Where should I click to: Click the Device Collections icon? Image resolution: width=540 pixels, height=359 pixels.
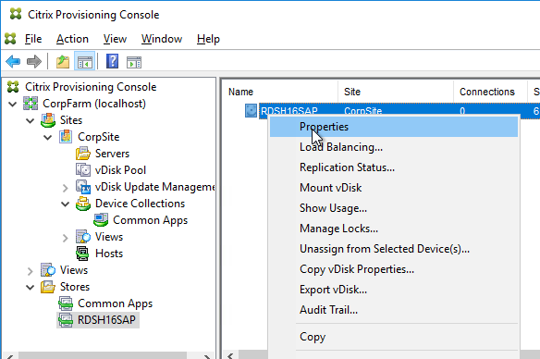[x=83, y=204]
